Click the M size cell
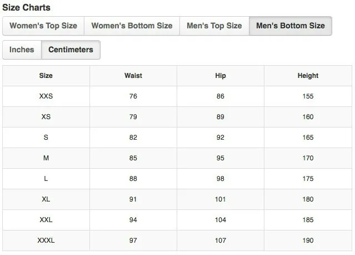 46,158
